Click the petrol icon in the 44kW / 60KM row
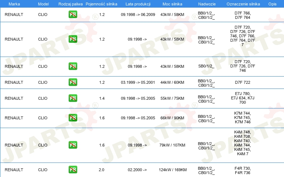 pos(73,82)
